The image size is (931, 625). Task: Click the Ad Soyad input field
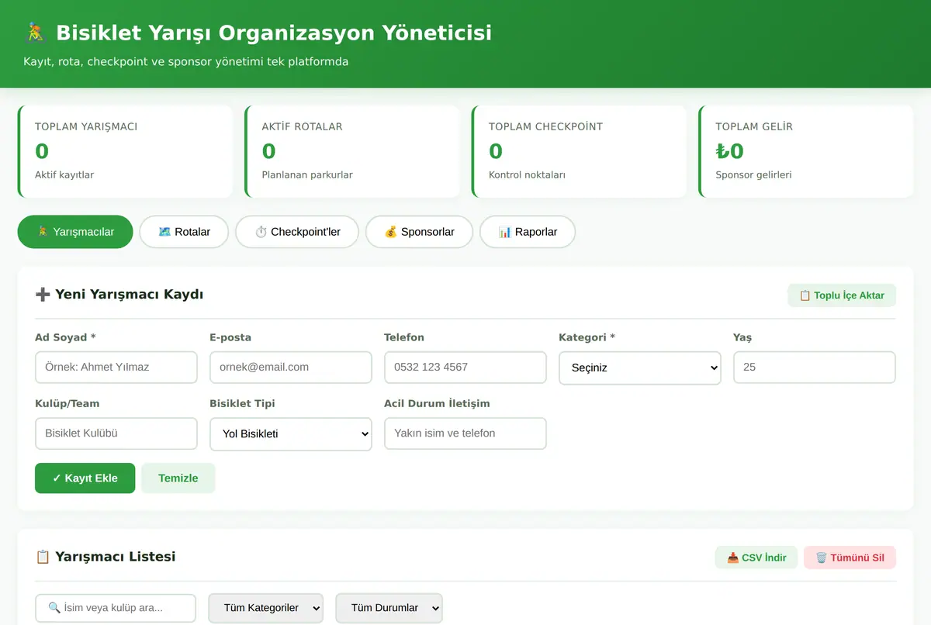point(116,367)
